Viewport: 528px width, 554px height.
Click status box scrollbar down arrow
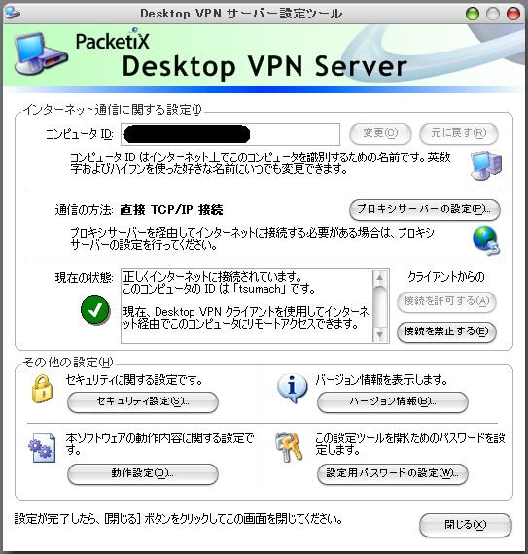click(380, 334)
